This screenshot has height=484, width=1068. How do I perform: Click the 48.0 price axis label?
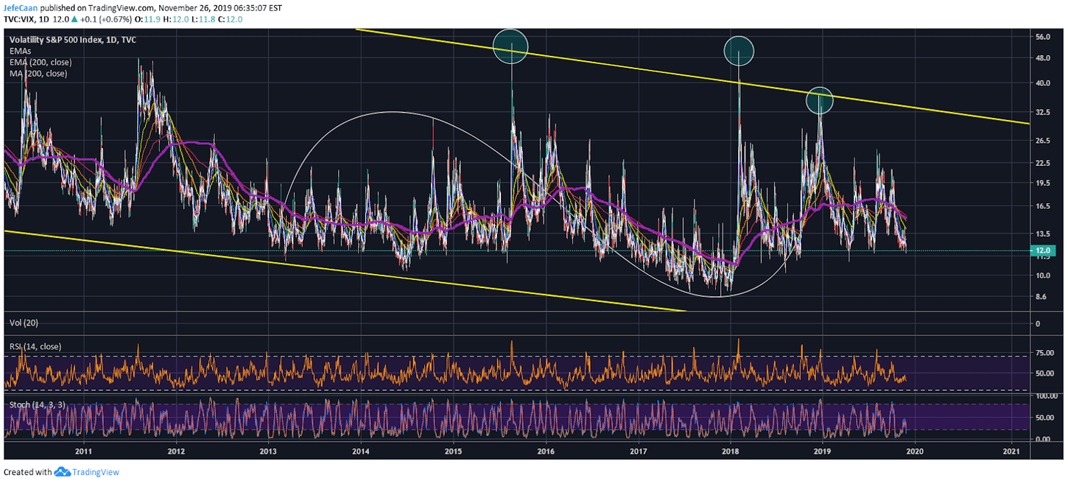[x=1042, y=59]
